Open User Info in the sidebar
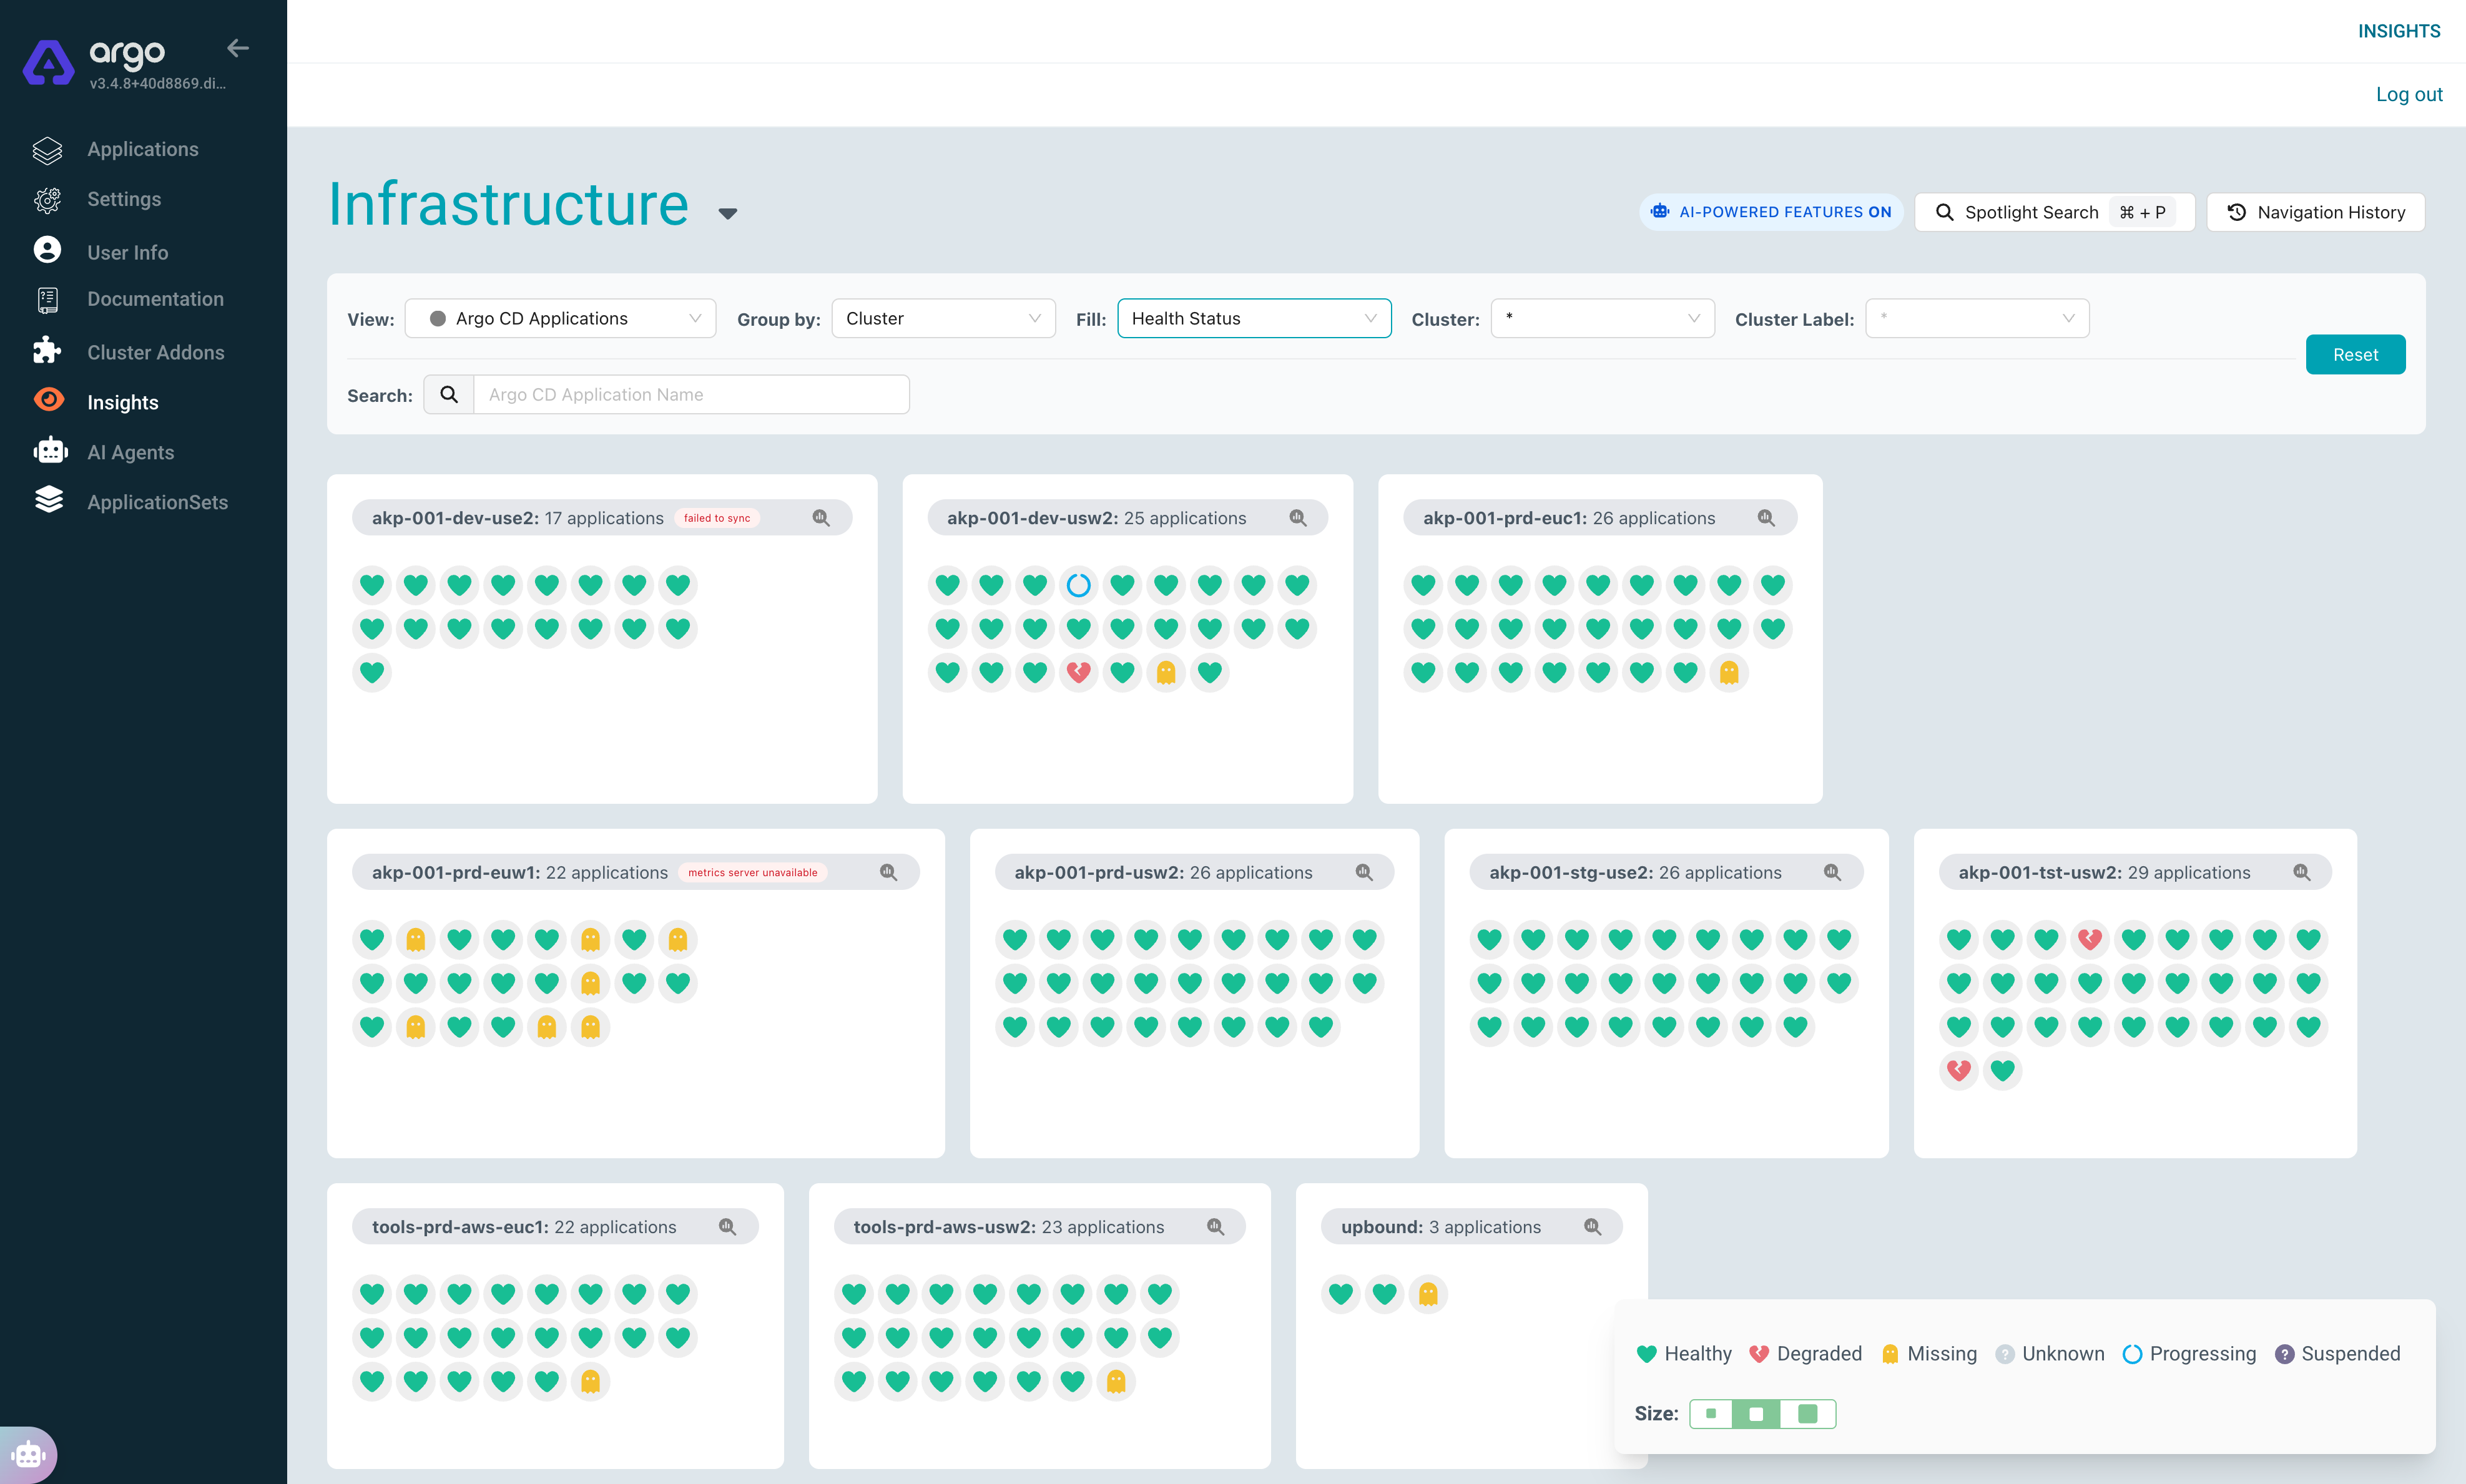Screen dimensions: 2466x1484 [127, 252]
